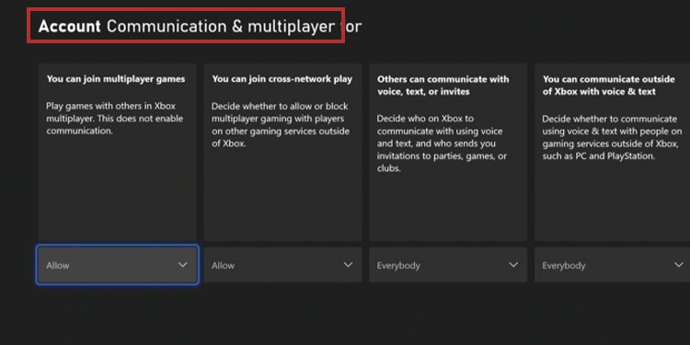Click the 'Account' heading text
690x345 pixels.
pos(70,27)
